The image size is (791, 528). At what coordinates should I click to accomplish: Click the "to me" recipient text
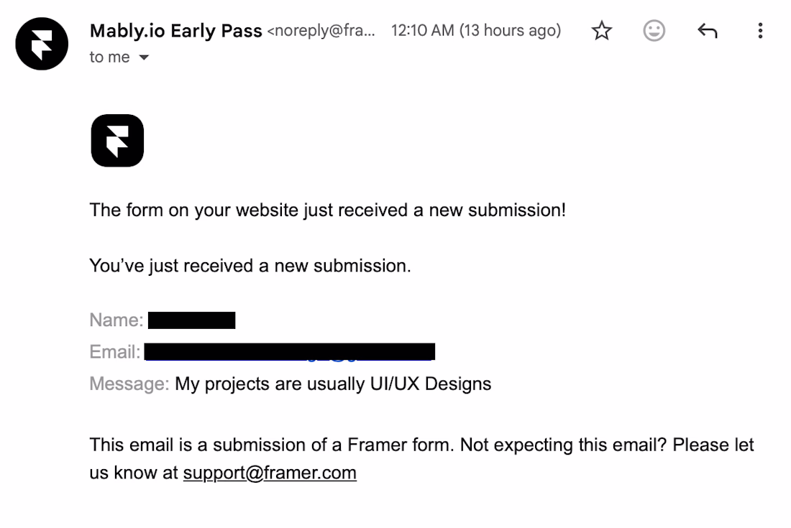109,57
